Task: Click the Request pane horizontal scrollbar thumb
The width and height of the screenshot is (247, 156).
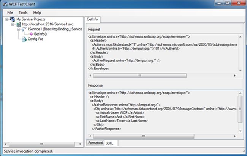Action: [140, 76]
